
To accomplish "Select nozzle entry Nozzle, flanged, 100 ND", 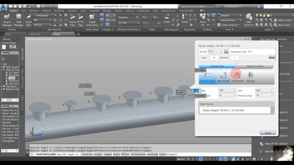I will click(235, 110).
